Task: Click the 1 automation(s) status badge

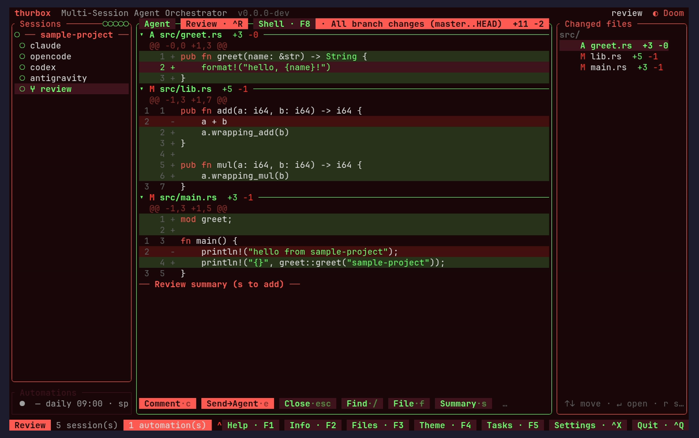Action: point(167,425)
